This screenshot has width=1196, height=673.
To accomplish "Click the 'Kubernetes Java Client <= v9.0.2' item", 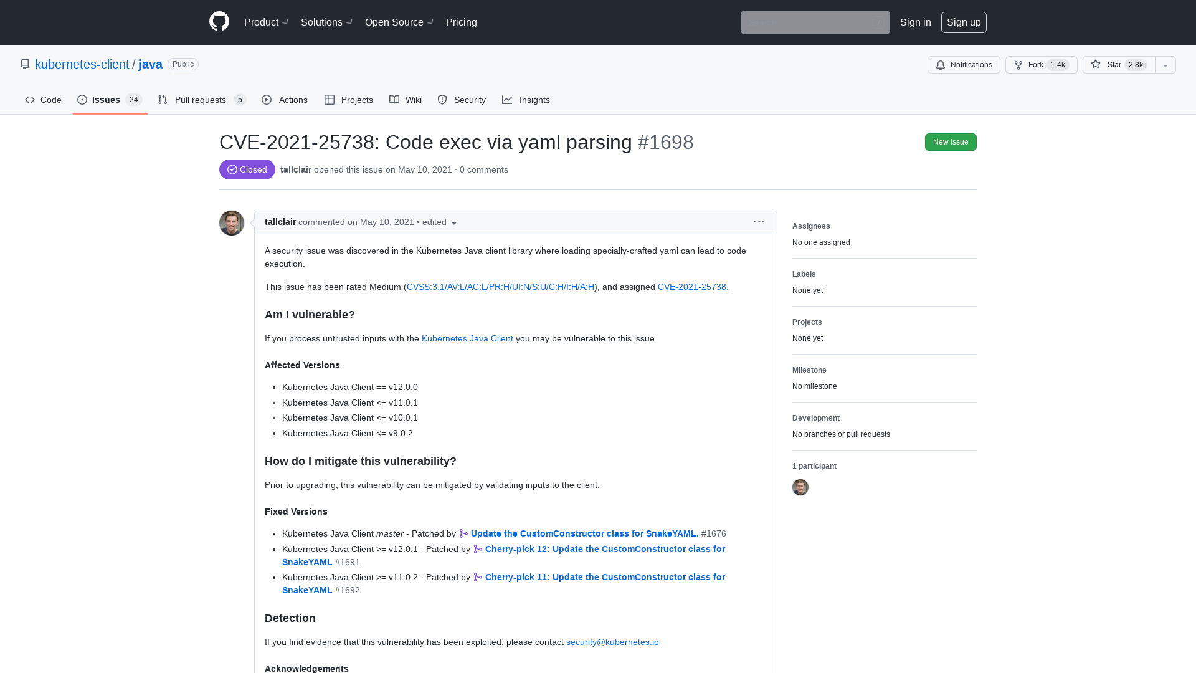I will point(348,433).
